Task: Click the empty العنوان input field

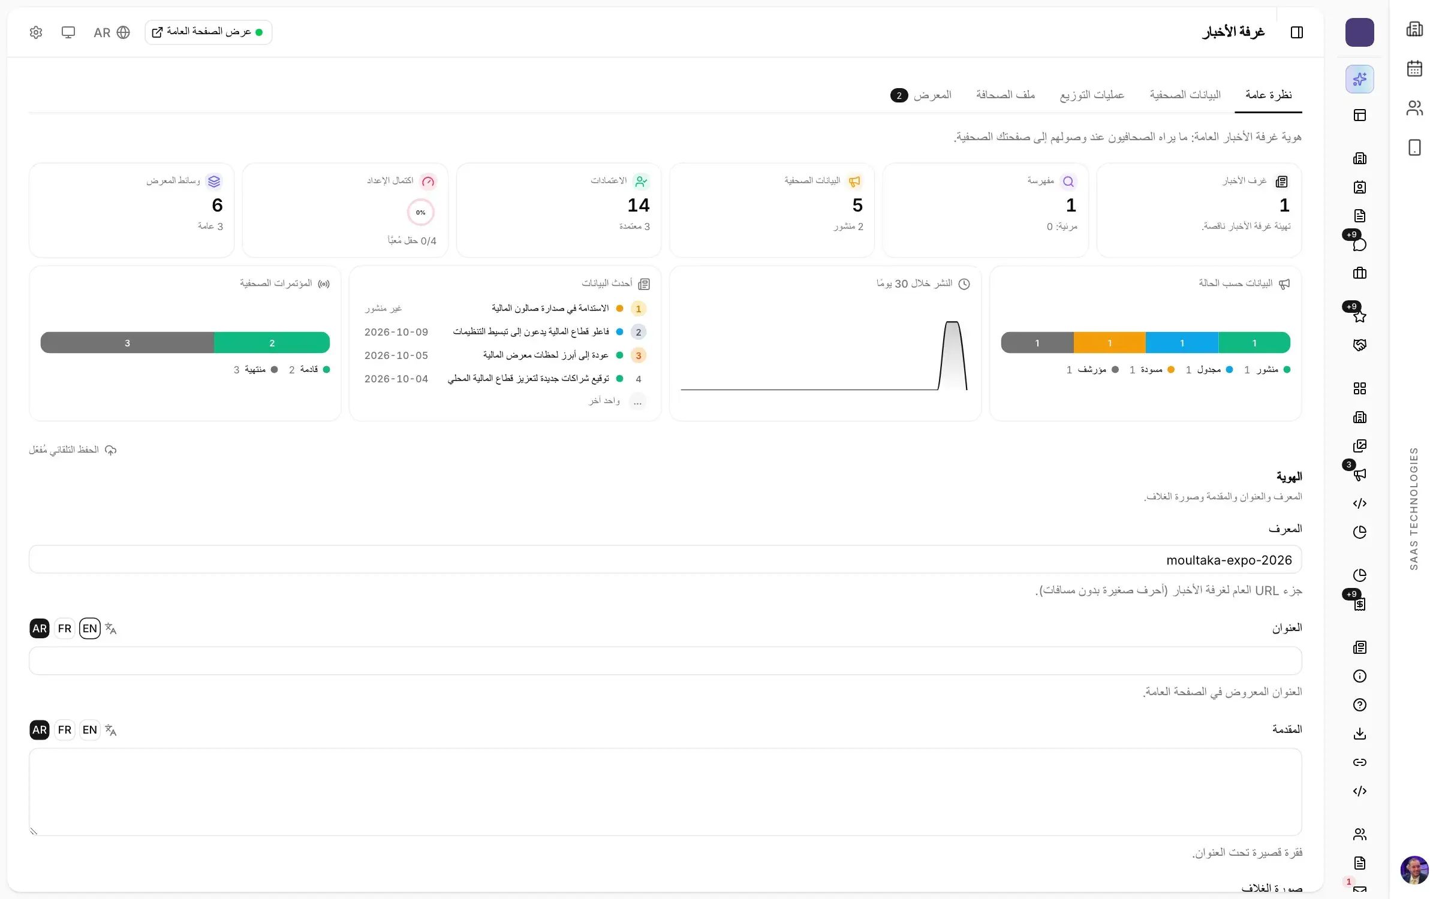Action: coord(665,661)
